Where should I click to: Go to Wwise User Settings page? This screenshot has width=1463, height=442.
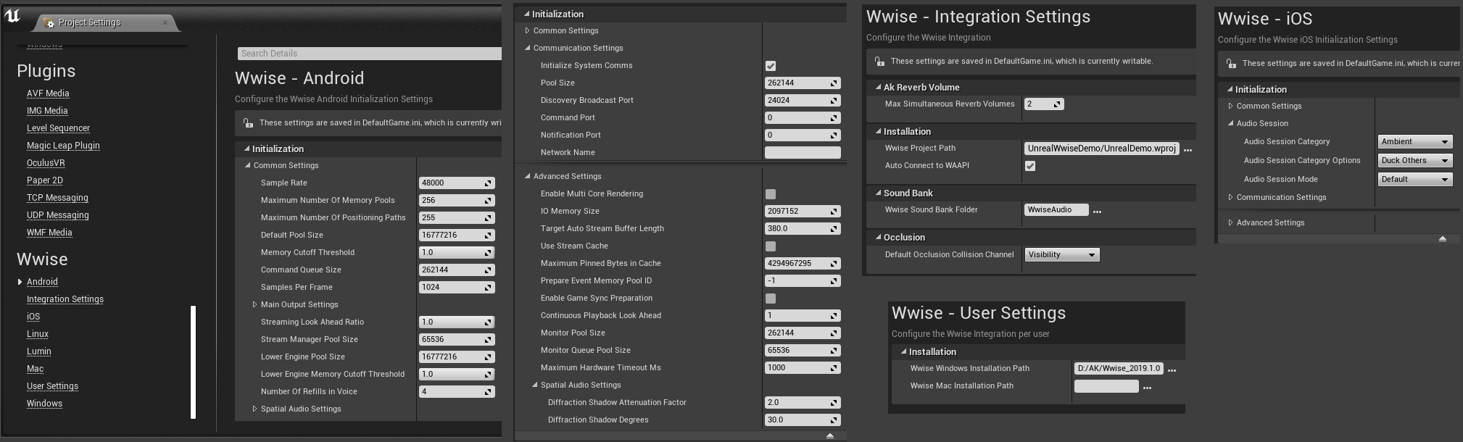[x=52, y=386]
